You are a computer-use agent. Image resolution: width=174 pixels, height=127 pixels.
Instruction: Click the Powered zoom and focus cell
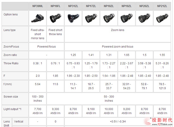[118, 47]
